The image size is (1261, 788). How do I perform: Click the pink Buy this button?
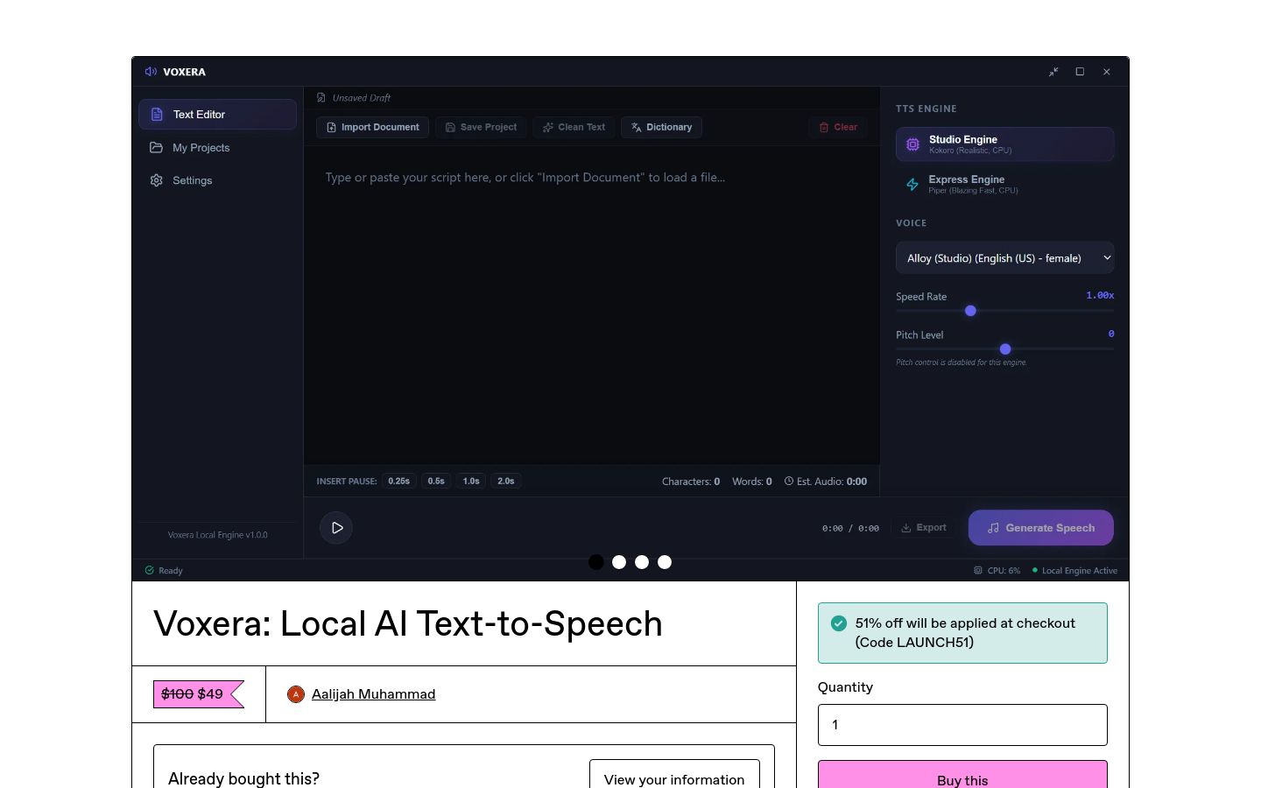[962, 775]
